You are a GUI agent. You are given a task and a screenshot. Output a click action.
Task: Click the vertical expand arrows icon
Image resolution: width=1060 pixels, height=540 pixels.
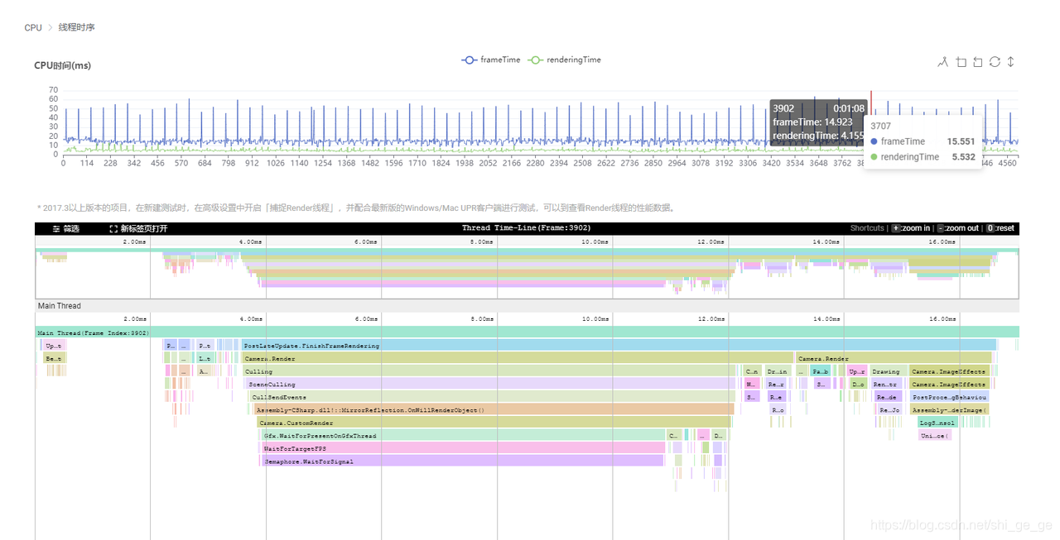click(x=1010, y=61)
